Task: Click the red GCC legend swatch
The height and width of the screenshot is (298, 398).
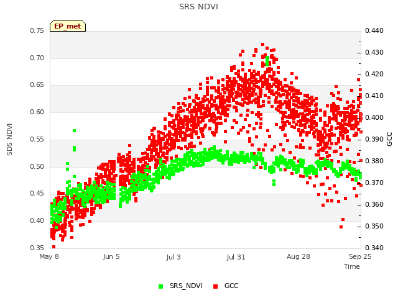Action: pos(216,286)
